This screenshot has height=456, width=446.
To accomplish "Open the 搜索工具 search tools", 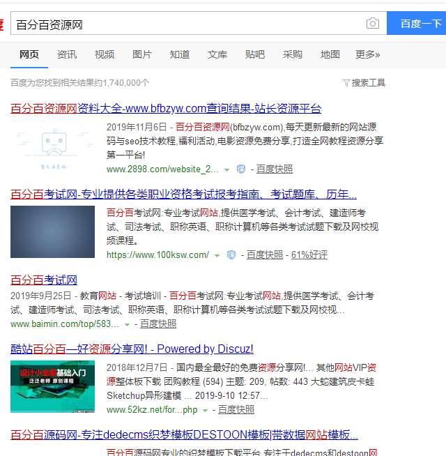I will point(369,83).
